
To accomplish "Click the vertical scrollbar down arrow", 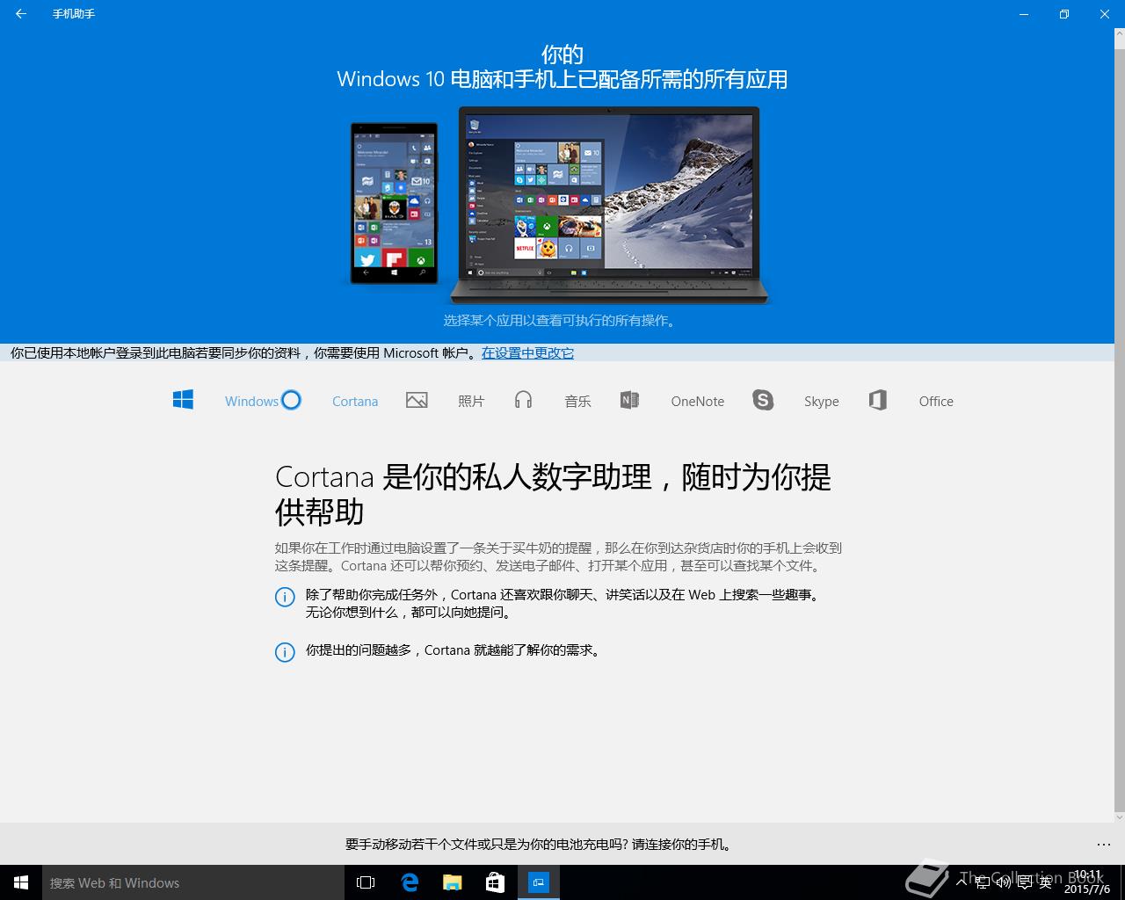I will click(x=1120, y=817).
